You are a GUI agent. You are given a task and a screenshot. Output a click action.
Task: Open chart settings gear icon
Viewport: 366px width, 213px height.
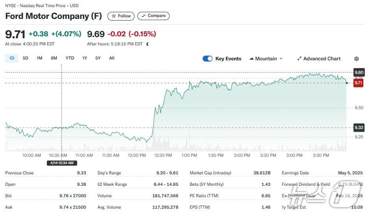pos(356,59)
